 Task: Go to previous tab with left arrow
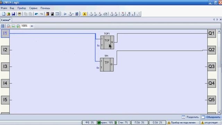tap(214, 19)
